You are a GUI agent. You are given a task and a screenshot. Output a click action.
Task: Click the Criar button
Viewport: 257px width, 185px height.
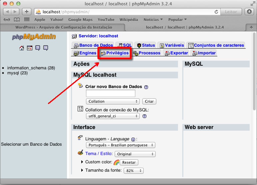coord(149,101)
